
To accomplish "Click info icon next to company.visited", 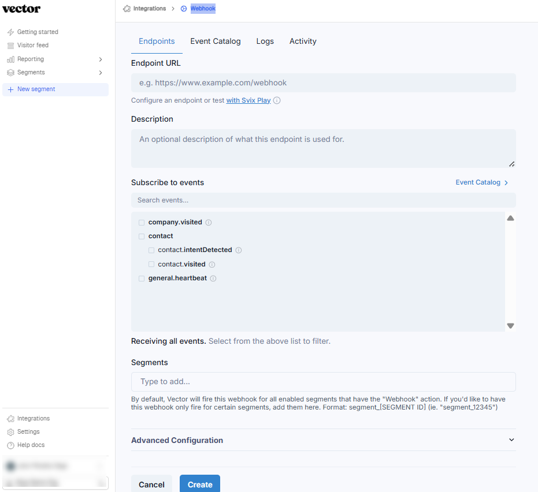I will click(209, 222).
